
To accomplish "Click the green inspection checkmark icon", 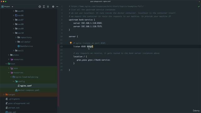I will tap(199, 6).
